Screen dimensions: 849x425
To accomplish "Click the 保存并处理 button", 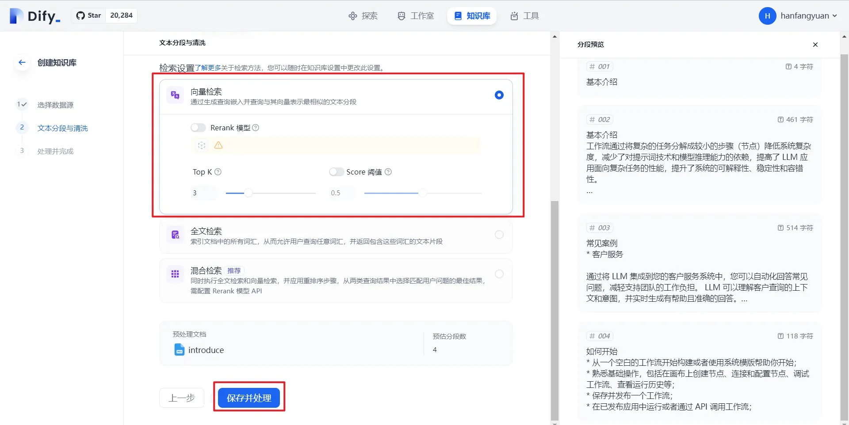I will pos(249,398).
